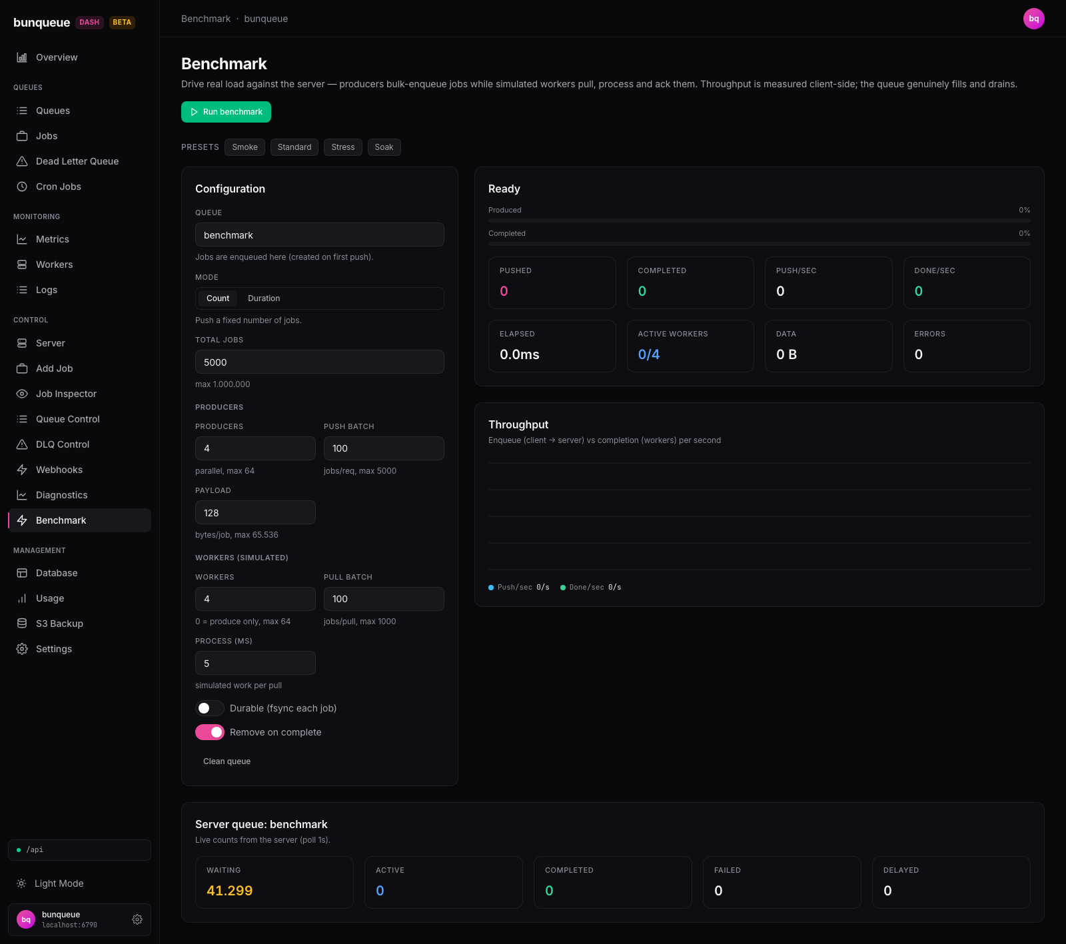Open Cron Jobs page label
Image resolution: width=1066 pixels, height=944 pixels.
(x=59, y=187)
